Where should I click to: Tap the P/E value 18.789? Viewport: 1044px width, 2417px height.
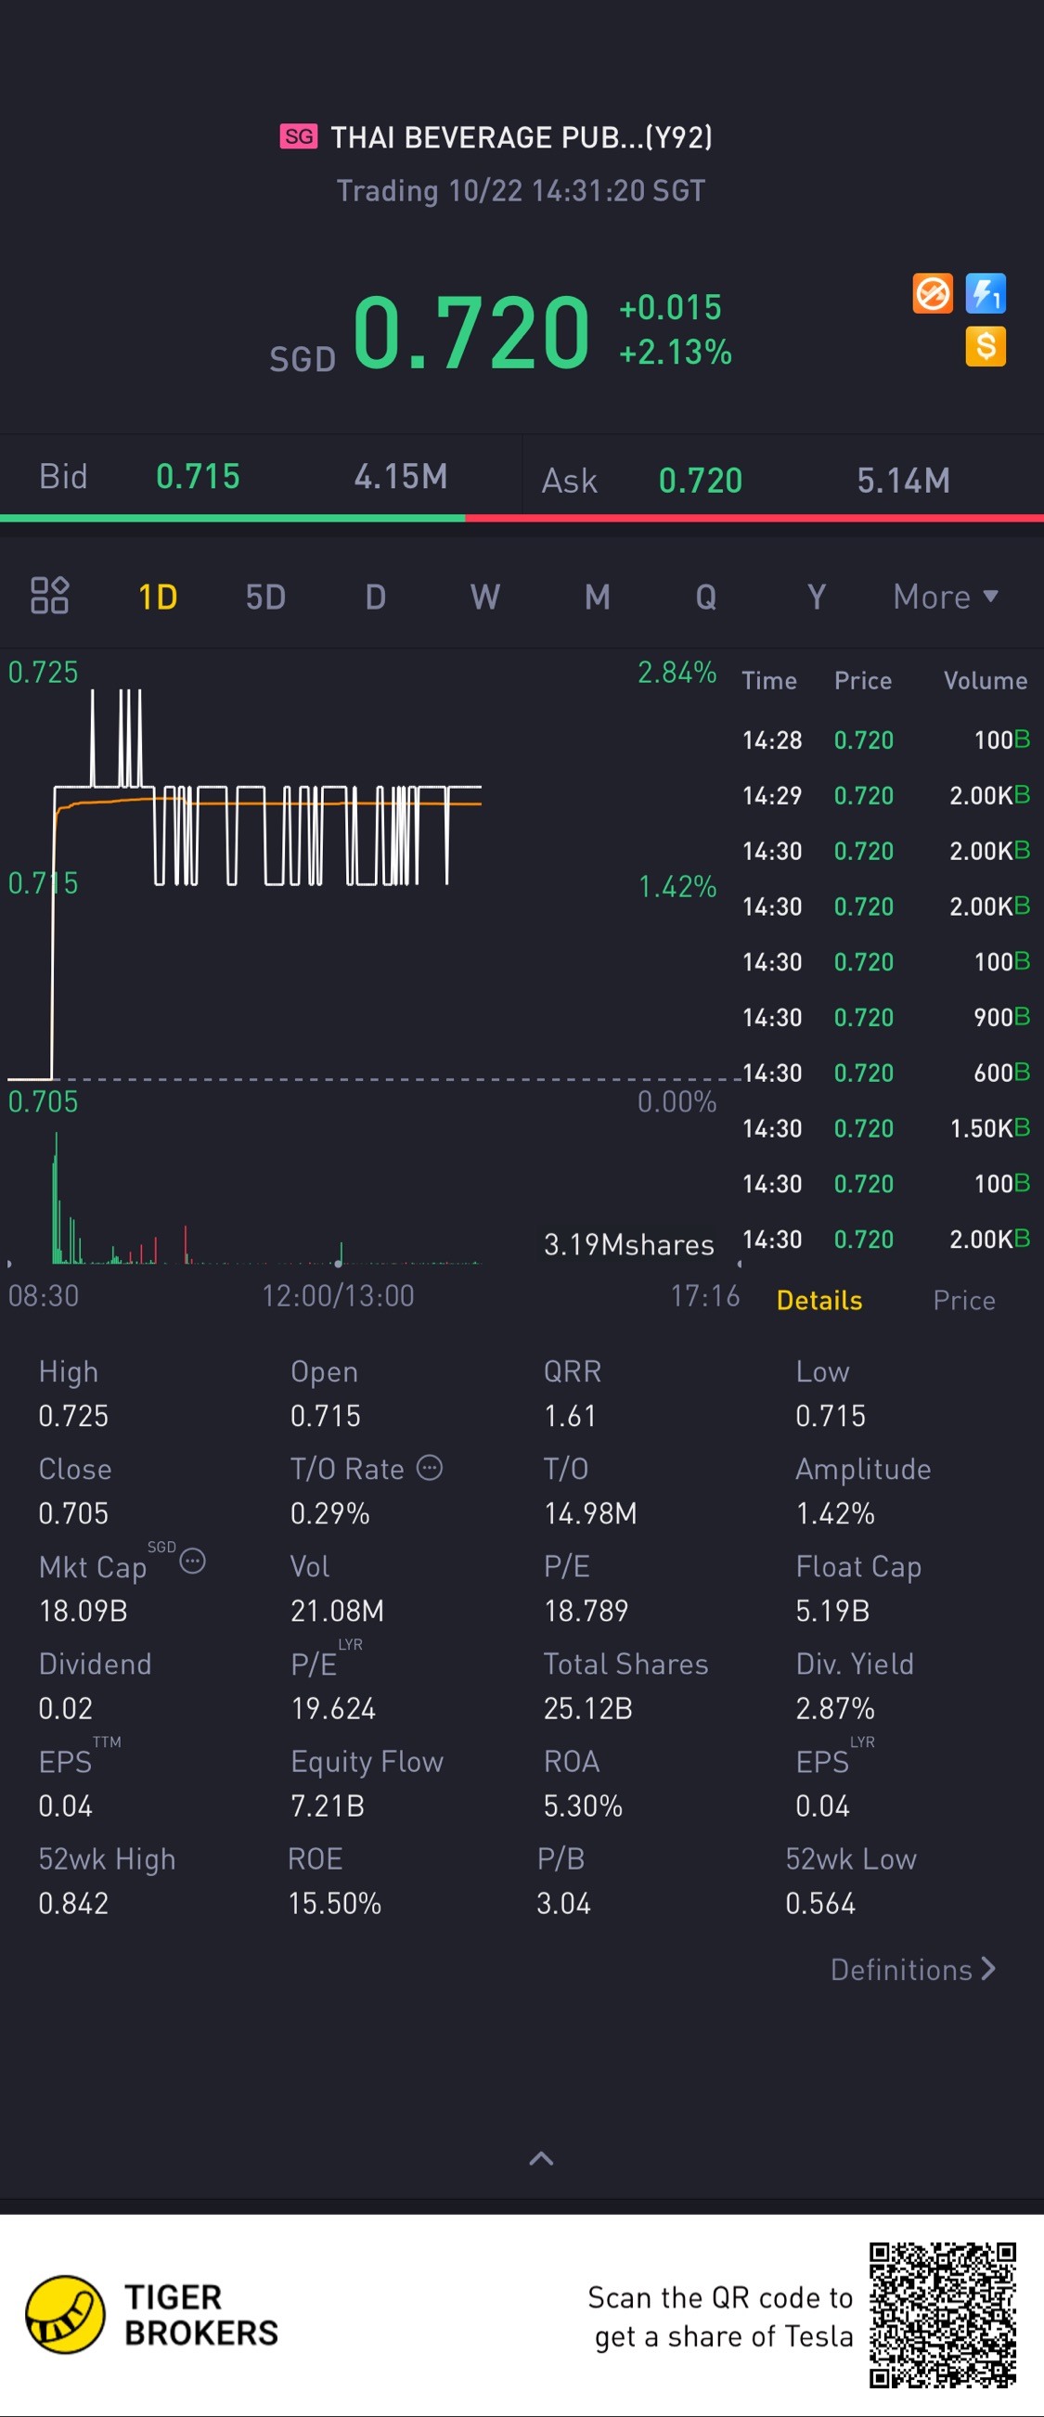pos(586,1611)
